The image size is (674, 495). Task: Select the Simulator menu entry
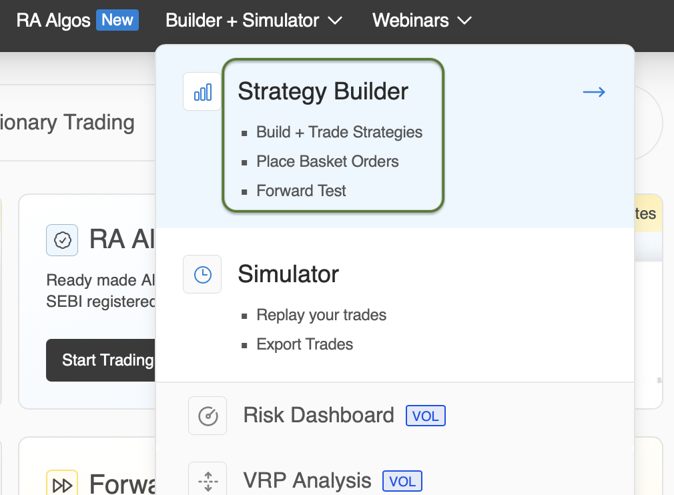(x=288, y=274)
